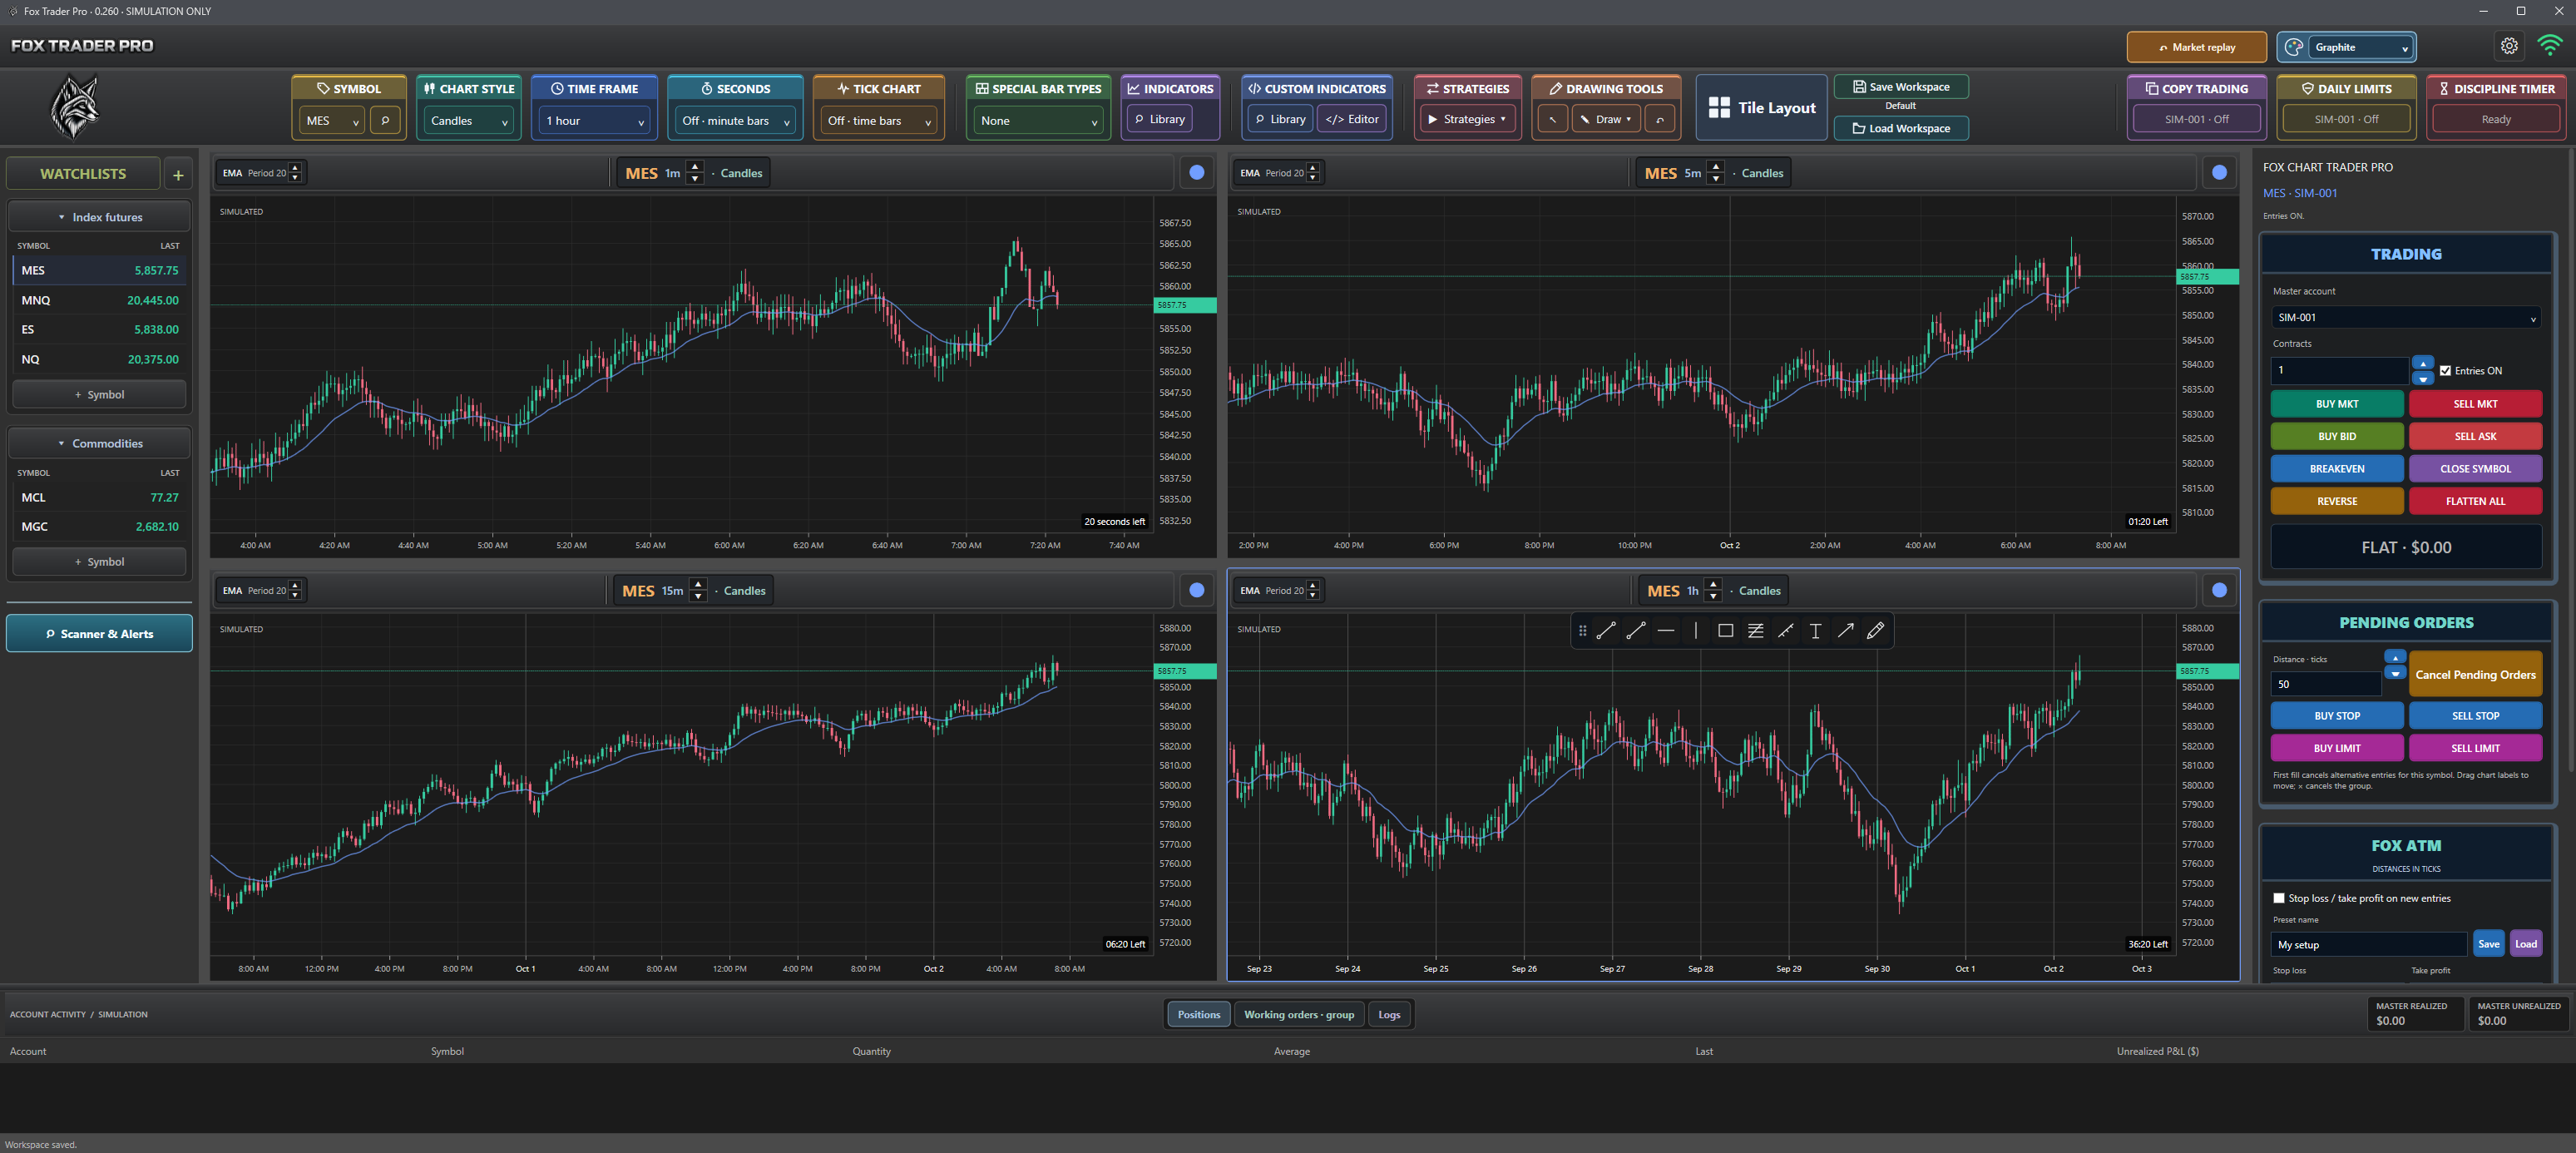This screenshot has width=2576, height=1153.
Task: Open the SYMBOL dropdown showing MES
Action: (332, 120)
